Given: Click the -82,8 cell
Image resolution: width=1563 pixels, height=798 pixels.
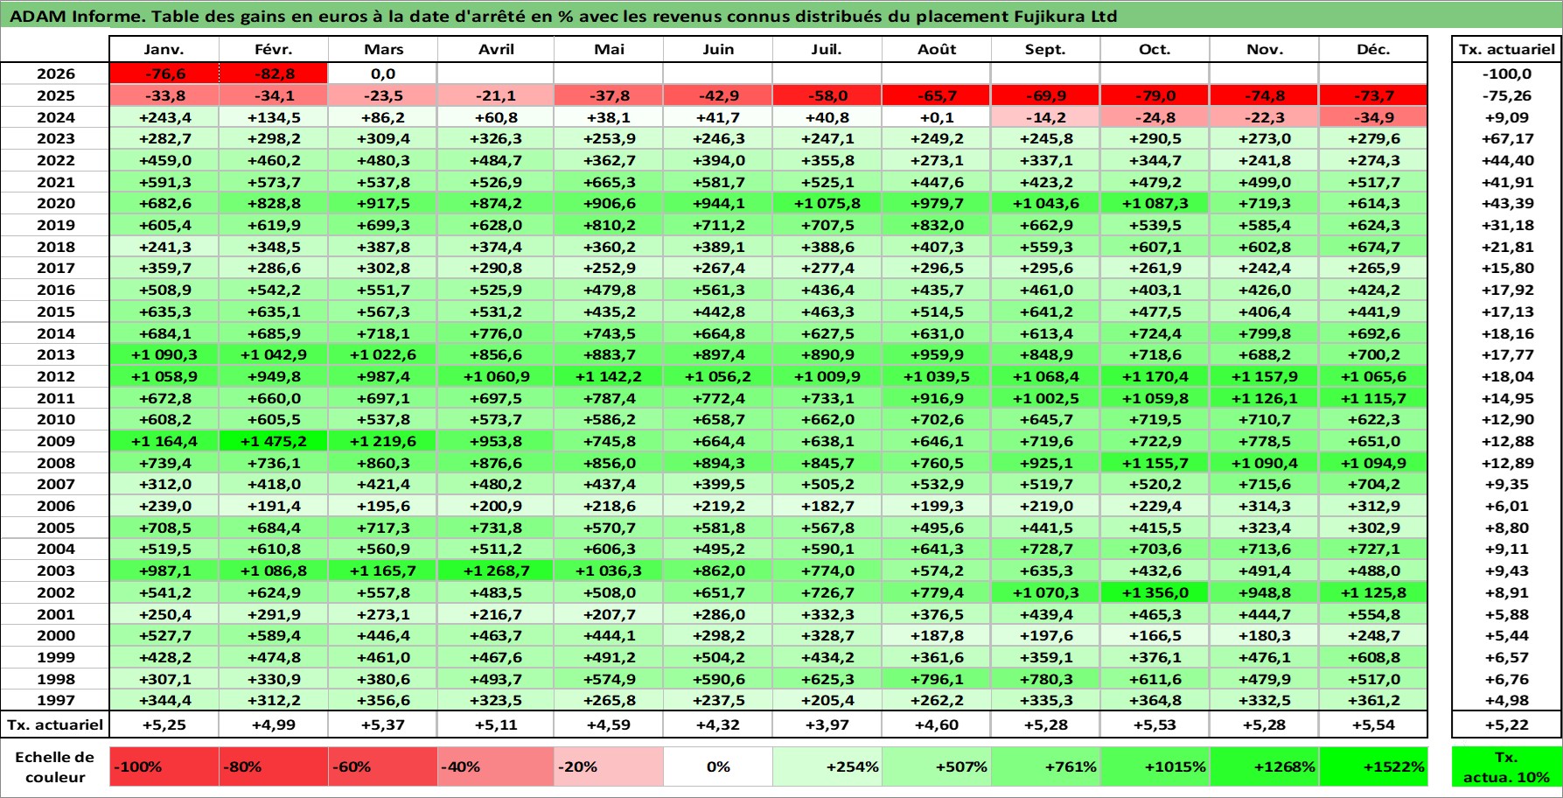Looking at the screenshot, I should (274, 73).
